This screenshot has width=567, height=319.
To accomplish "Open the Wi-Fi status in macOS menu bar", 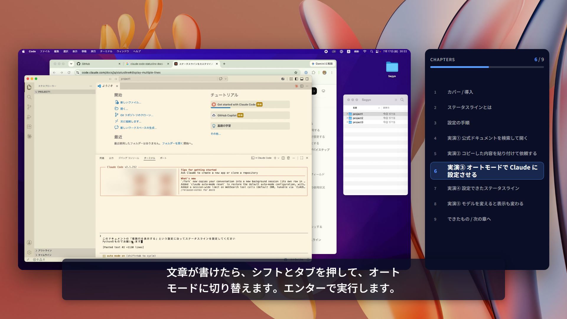I will click(x=365, y=51).
